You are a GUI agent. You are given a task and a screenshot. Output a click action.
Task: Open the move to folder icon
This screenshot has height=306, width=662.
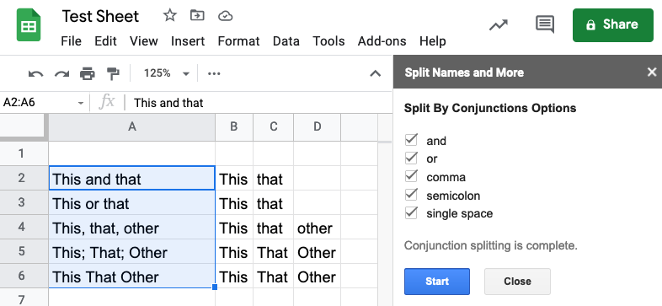197,16
